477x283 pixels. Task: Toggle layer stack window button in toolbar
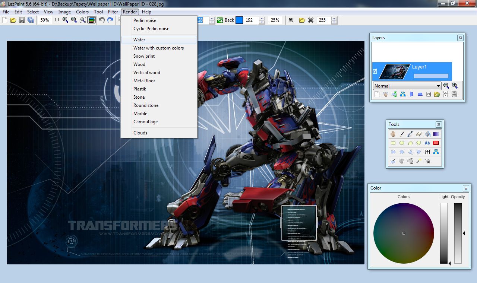[91, 20]
